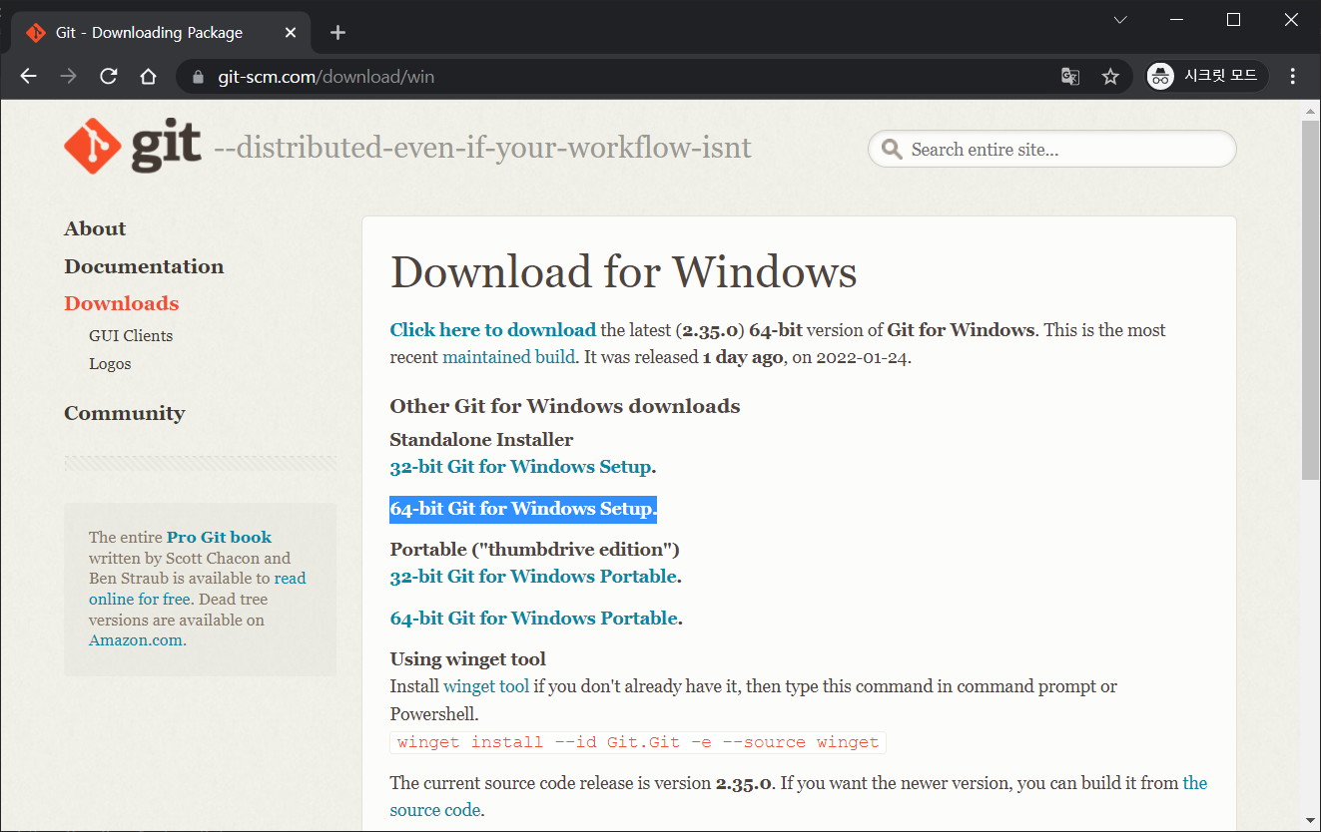1321x832 pixels.
Task: Click the search magnifier icon
Action: point(892,150)
